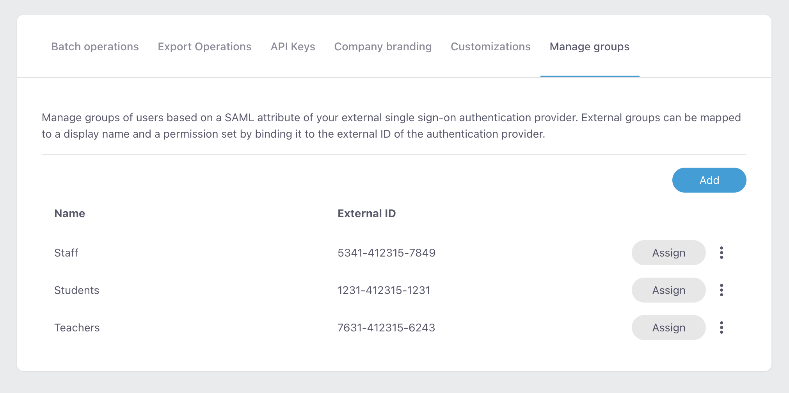Open the three-dot menu for Teachers
This screenshot has height=393, width=789.
pos(721,327)
